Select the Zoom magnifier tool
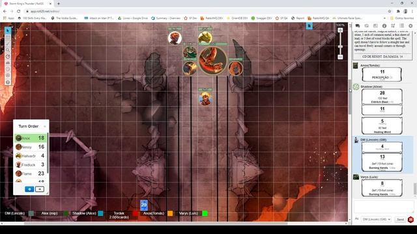 [8, 50]
